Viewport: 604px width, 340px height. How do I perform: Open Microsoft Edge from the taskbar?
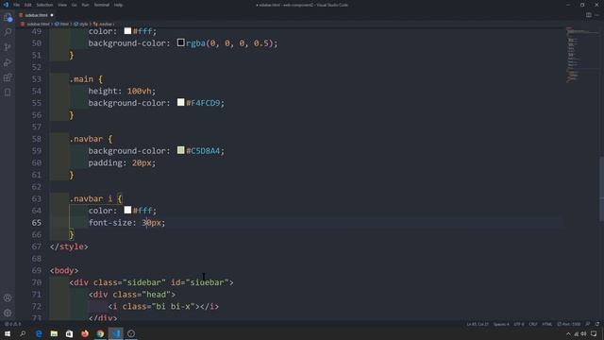pyautogui.click(x=39, y=333)
